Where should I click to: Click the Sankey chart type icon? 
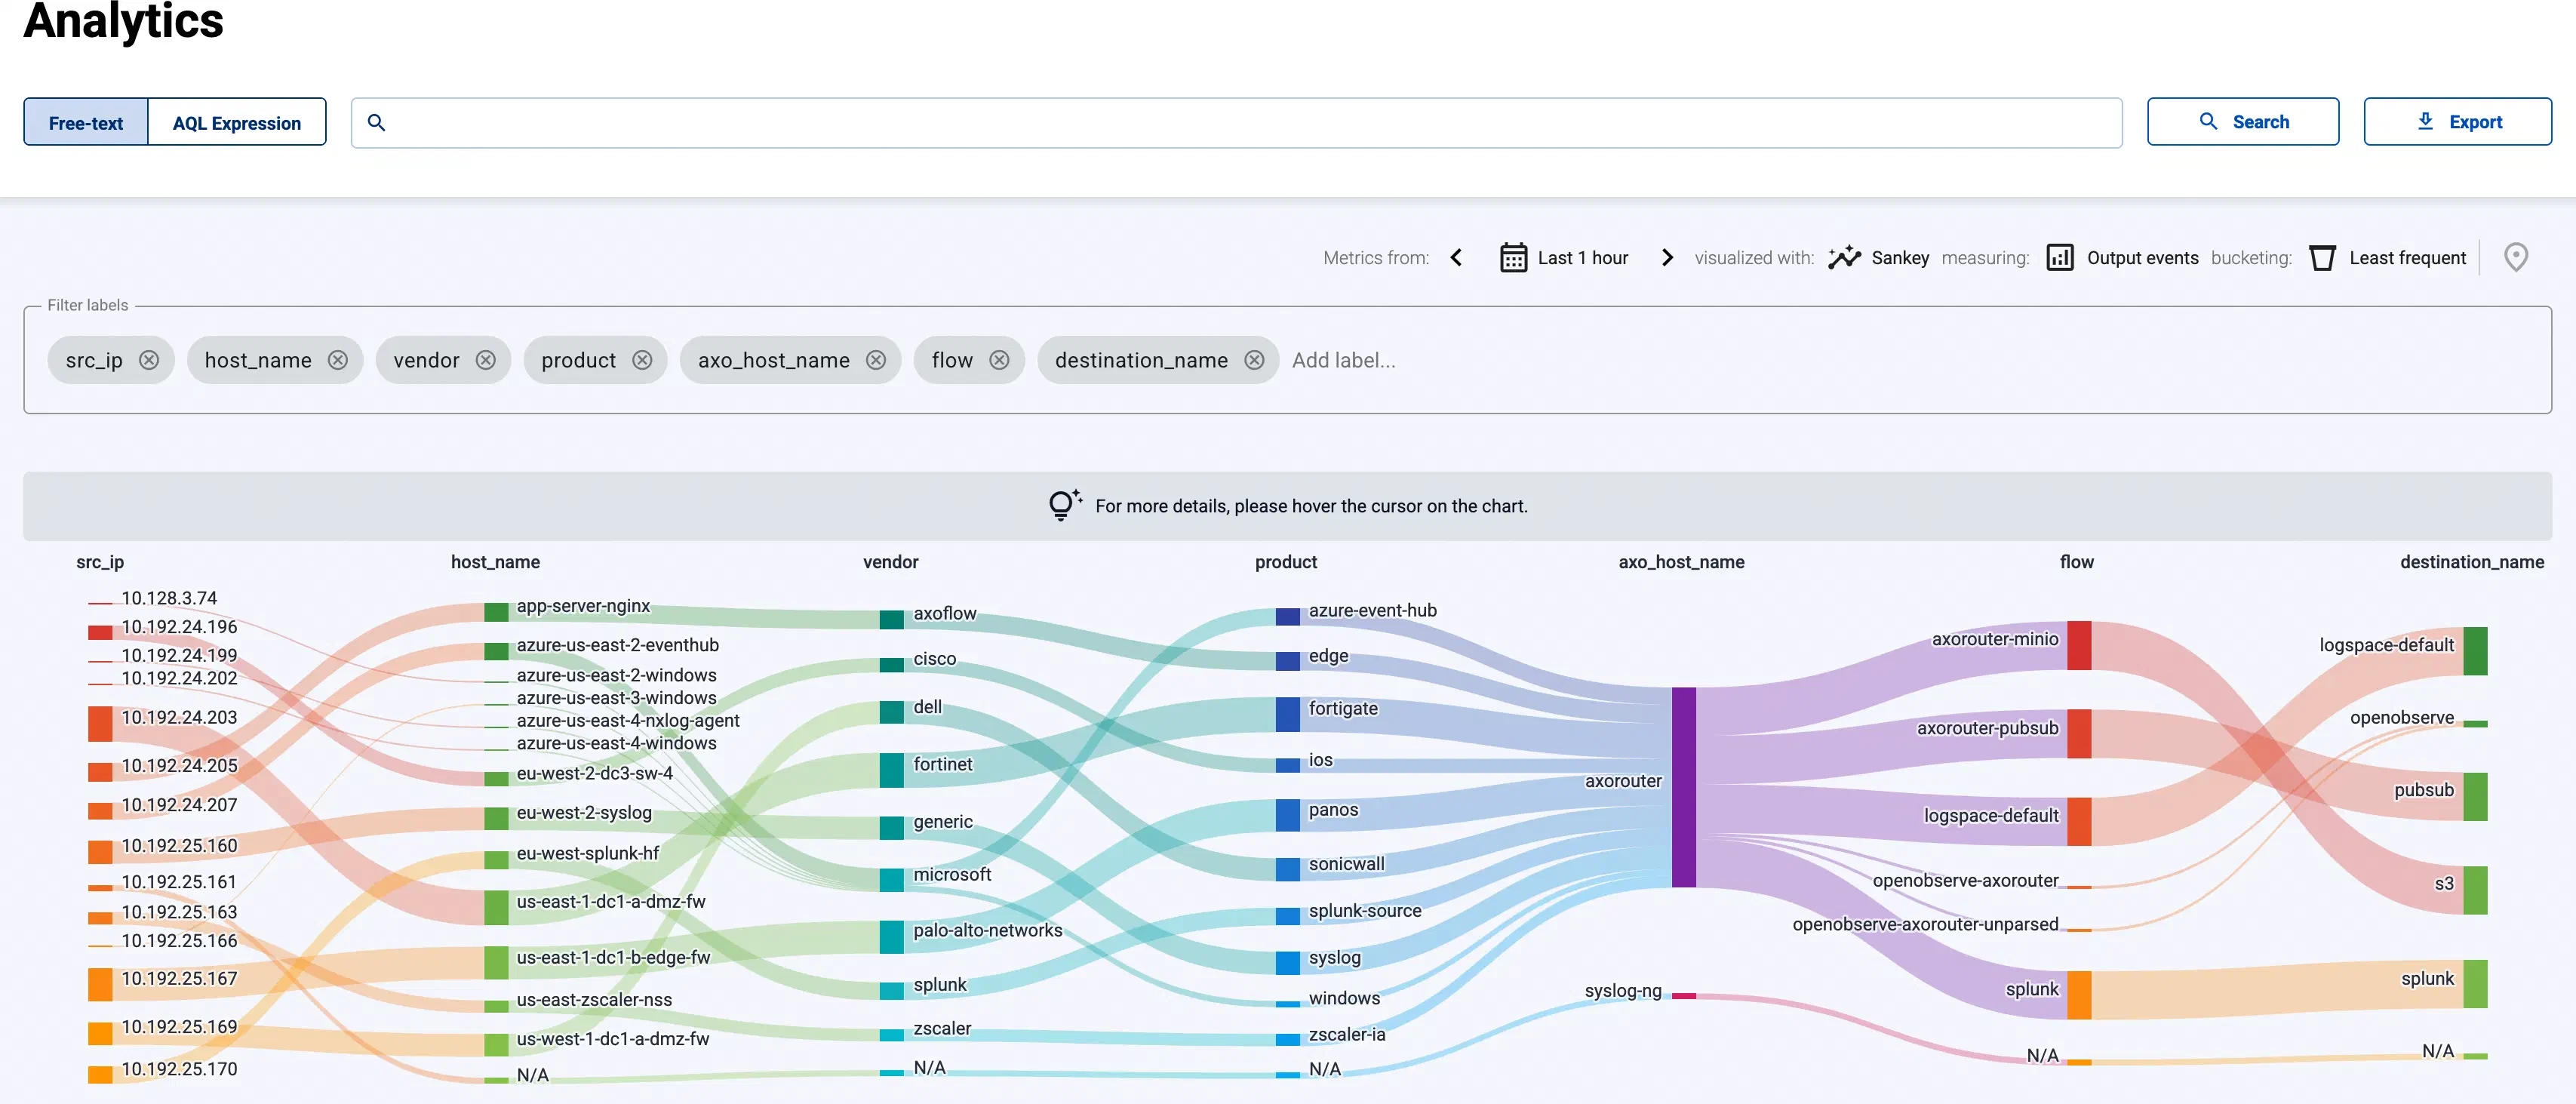(x=1844, y=258)
